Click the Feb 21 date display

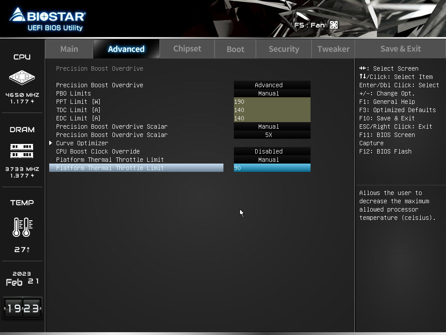point(22,282)
